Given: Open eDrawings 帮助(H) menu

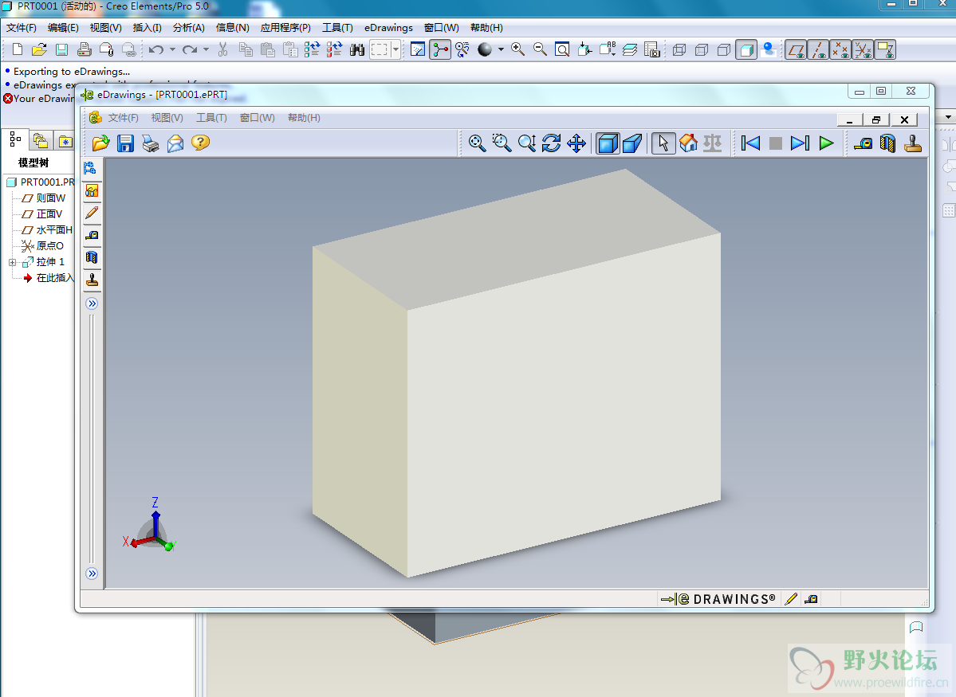Looking at the screenshot, I should 304,118.
